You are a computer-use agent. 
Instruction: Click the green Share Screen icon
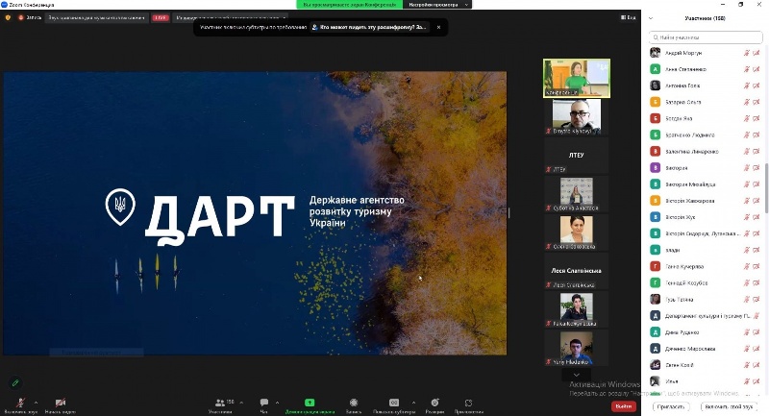click(x=310, y=402)
